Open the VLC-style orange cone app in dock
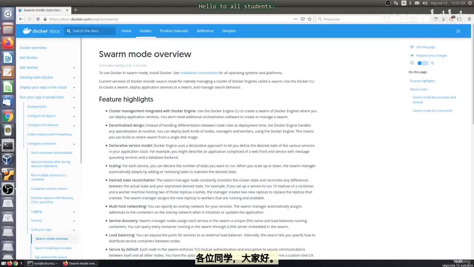Image resolution: width=474 pixels, height=267 pixels. (8, 174)
